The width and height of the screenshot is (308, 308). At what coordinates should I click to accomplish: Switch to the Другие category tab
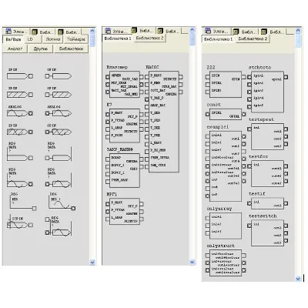click(x=41, y=49)
